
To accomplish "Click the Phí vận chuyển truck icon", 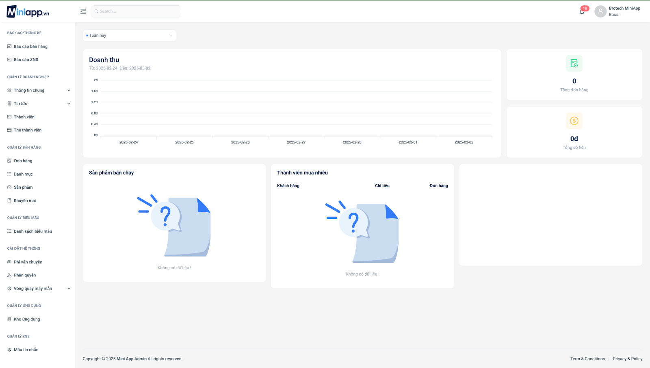I will pos(9,262).
